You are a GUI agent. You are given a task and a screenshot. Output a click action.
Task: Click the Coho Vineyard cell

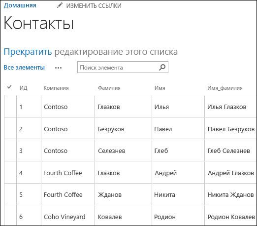coord(68,216)
